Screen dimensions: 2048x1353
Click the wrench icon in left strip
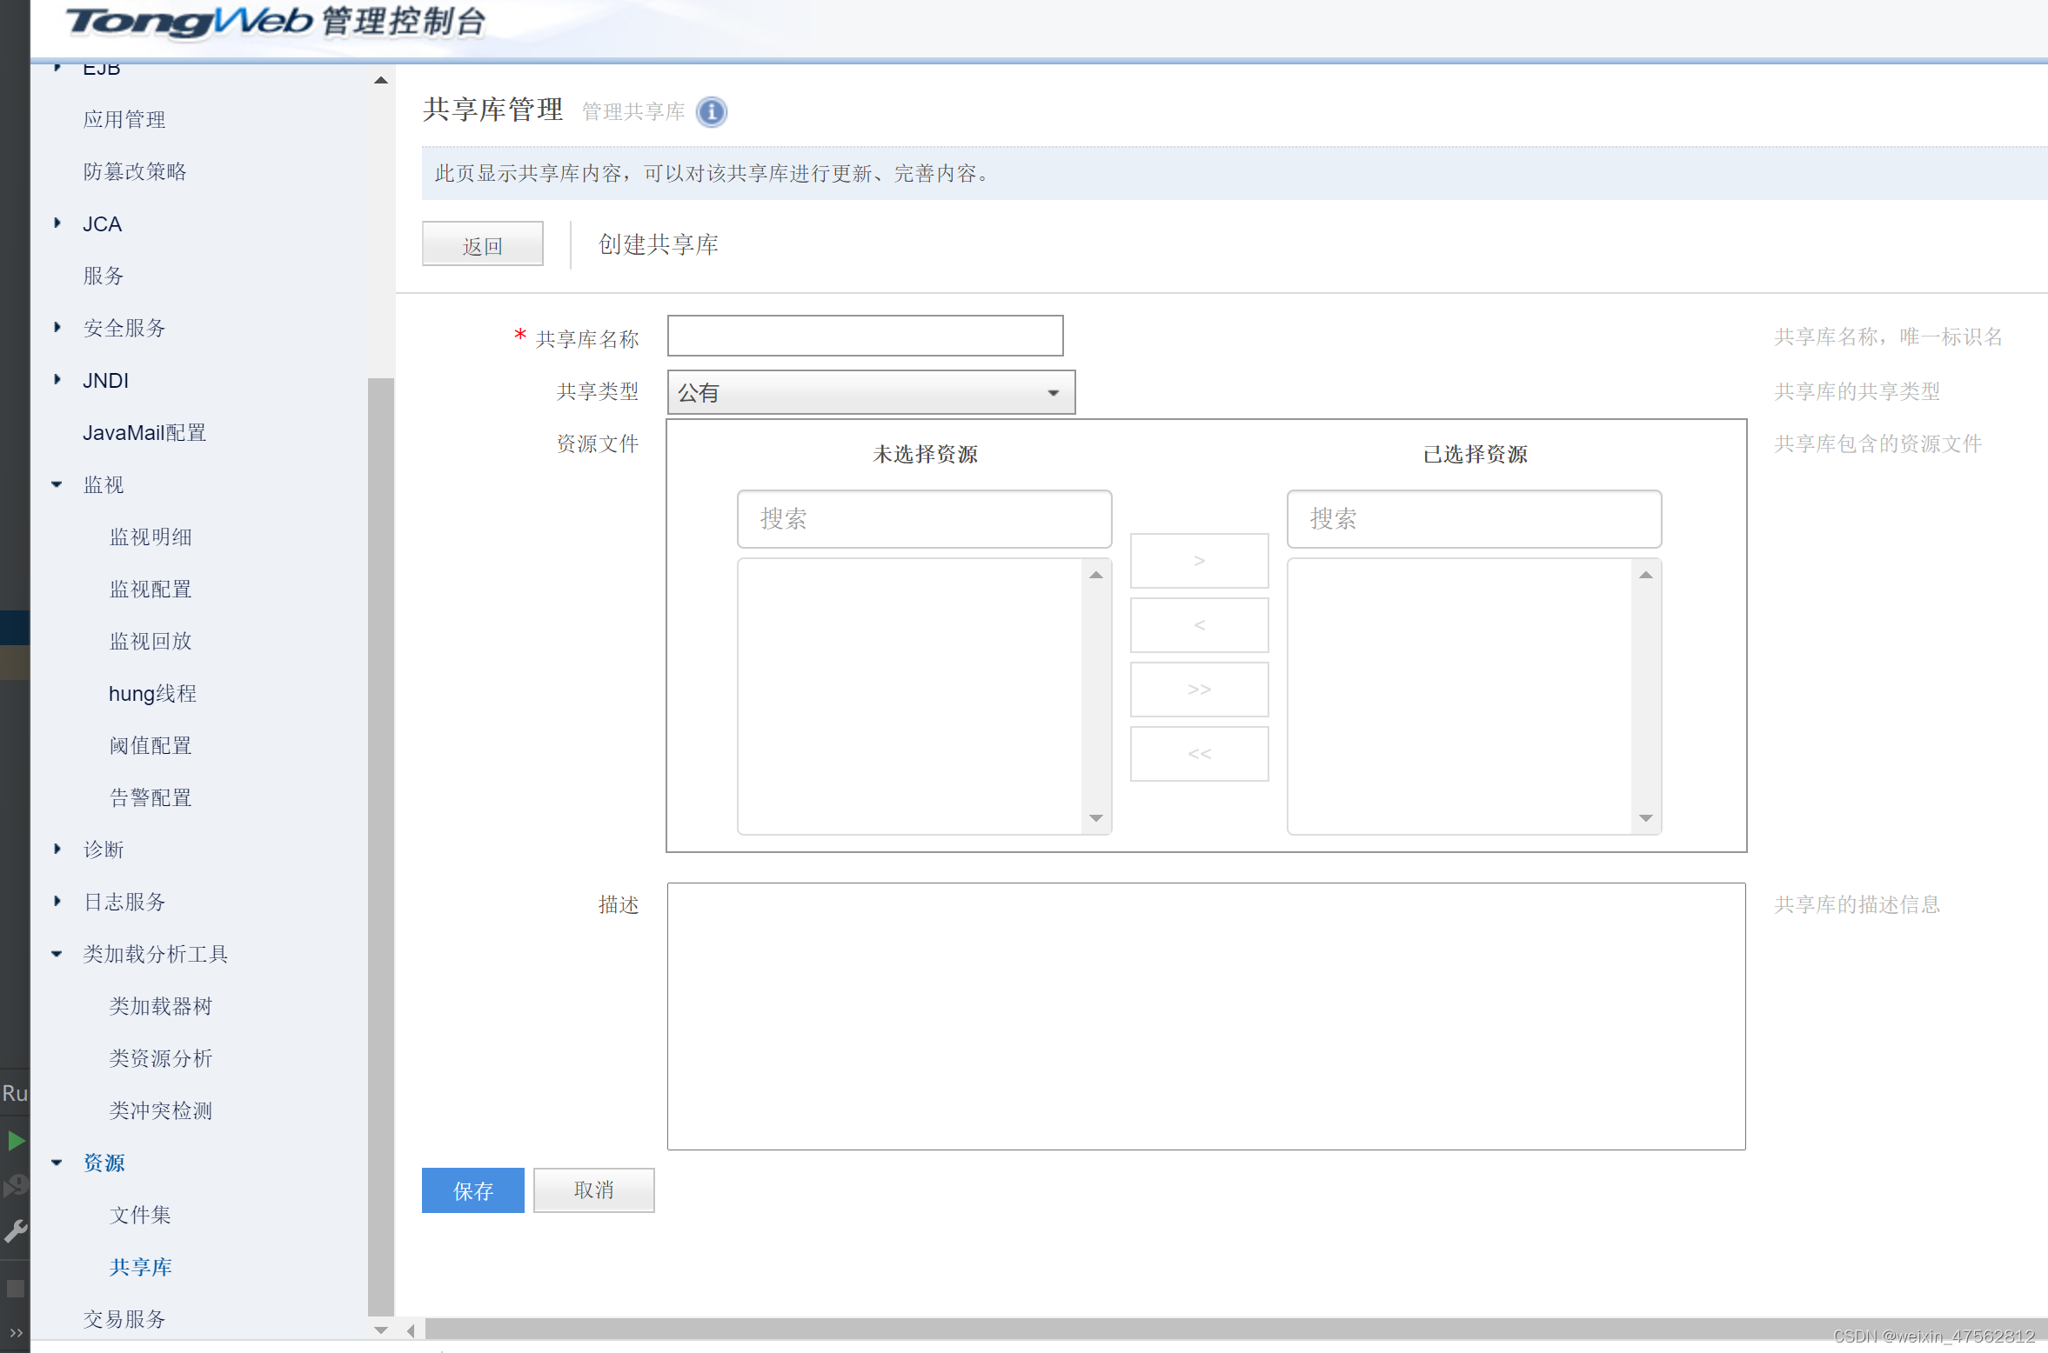tap(16, 1230)
